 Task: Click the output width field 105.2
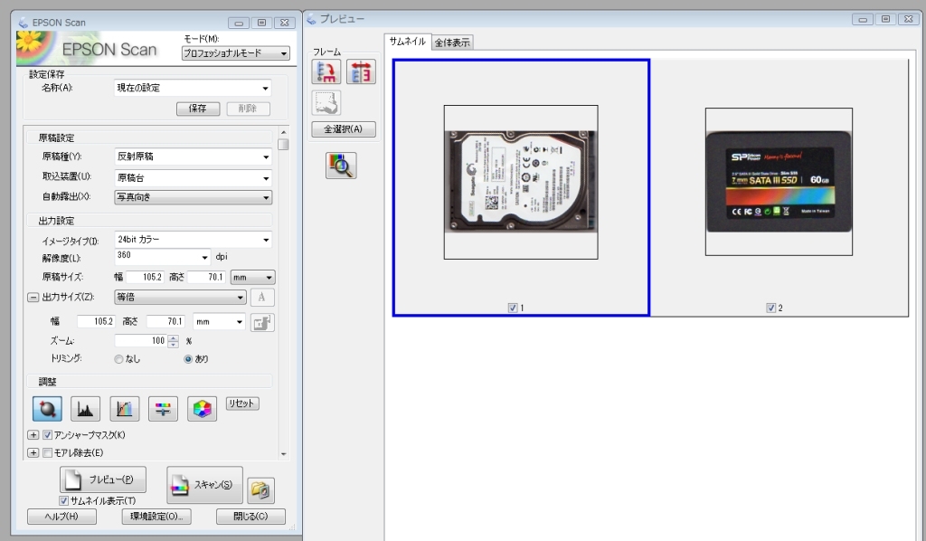click(x=96, y=322)
